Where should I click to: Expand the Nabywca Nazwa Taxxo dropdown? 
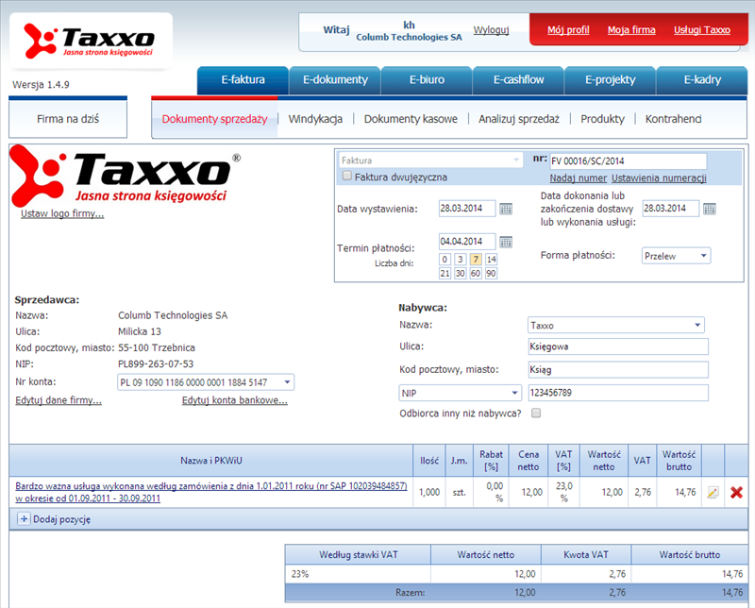tap(616, 325)
